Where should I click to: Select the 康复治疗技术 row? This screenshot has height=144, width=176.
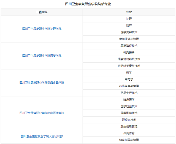(x=129, y=46)
